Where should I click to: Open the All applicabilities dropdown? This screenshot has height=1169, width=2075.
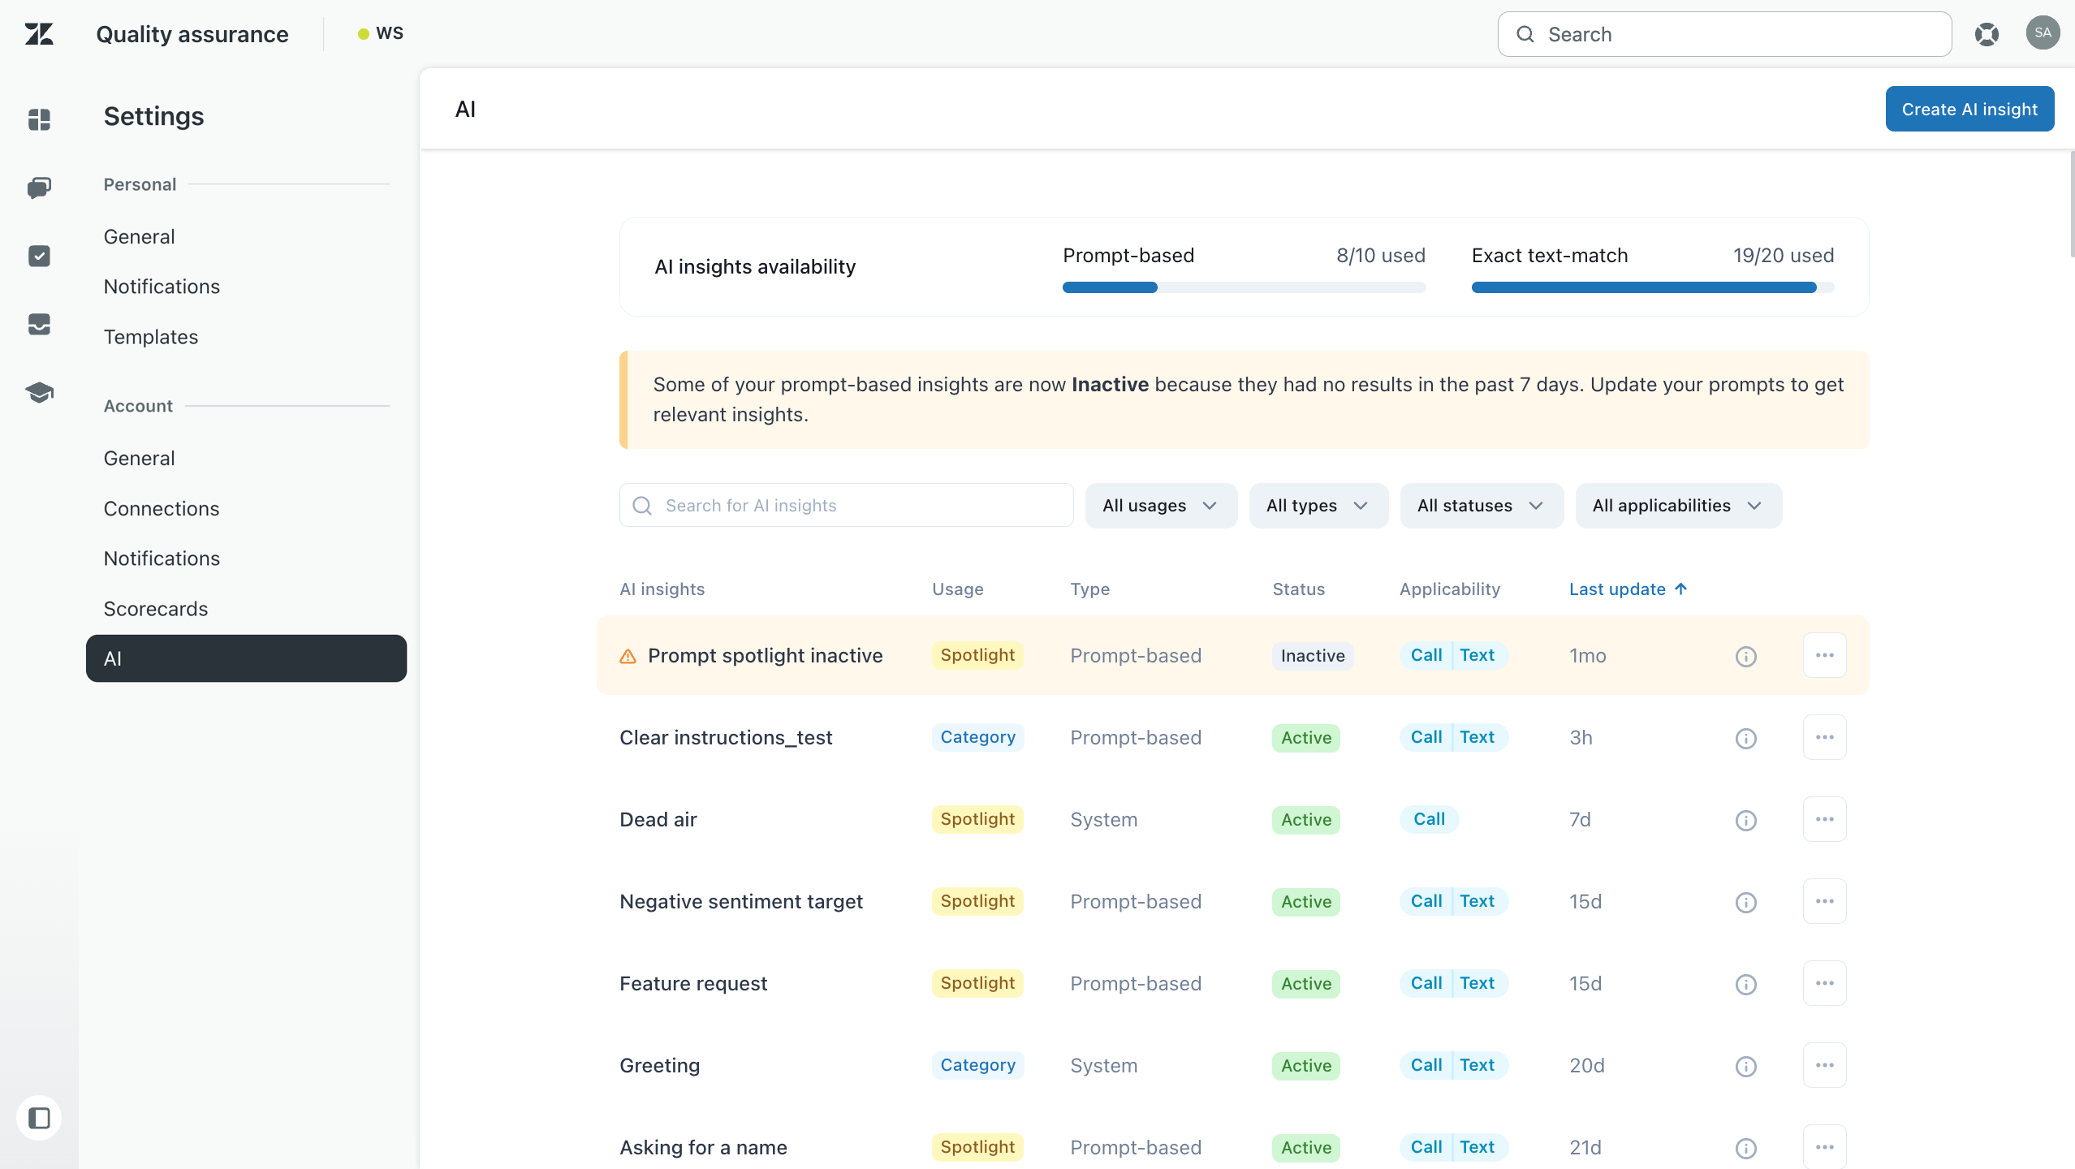pos(1678,506)
